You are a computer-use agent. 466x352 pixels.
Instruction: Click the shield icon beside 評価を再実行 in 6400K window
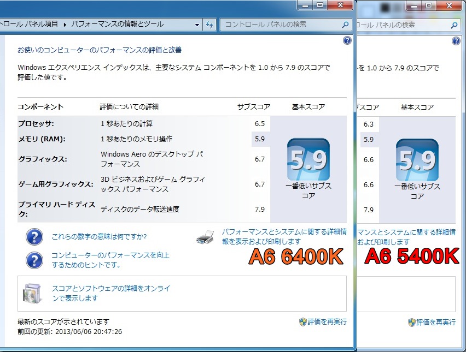[302, 322]
